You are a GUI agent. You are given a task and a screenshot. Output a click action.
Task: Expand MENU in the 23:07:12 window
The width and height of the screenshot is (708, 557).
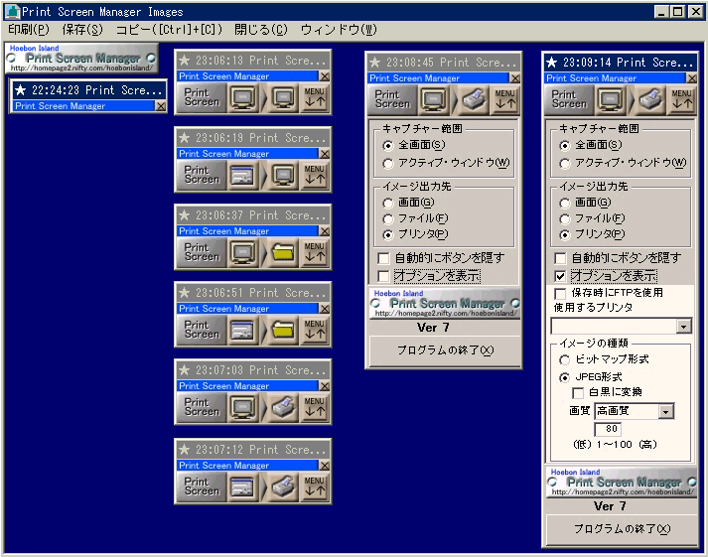(314, 487)
